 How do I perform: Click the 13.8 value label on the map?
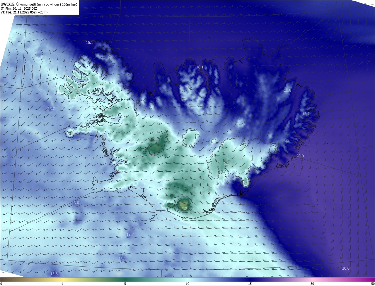(54, 274)
